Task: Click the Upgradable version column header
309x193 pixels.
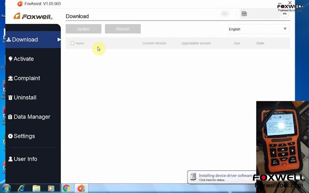Action: pos(196,43)
